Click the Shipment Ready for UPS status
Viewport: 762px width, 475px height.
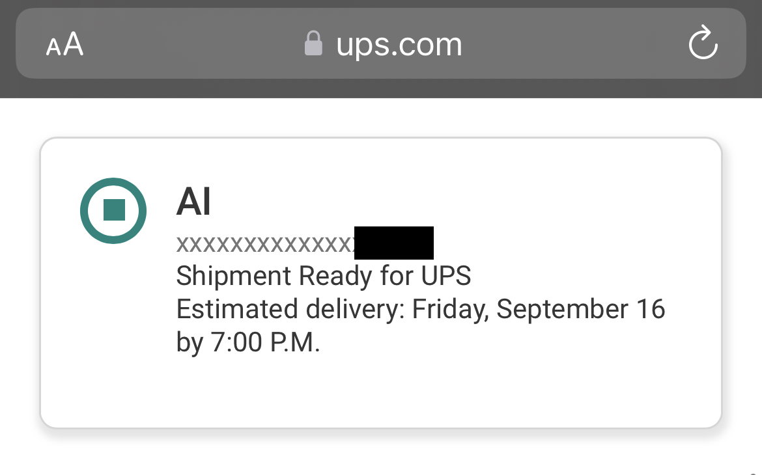click(x=323, y=276)
